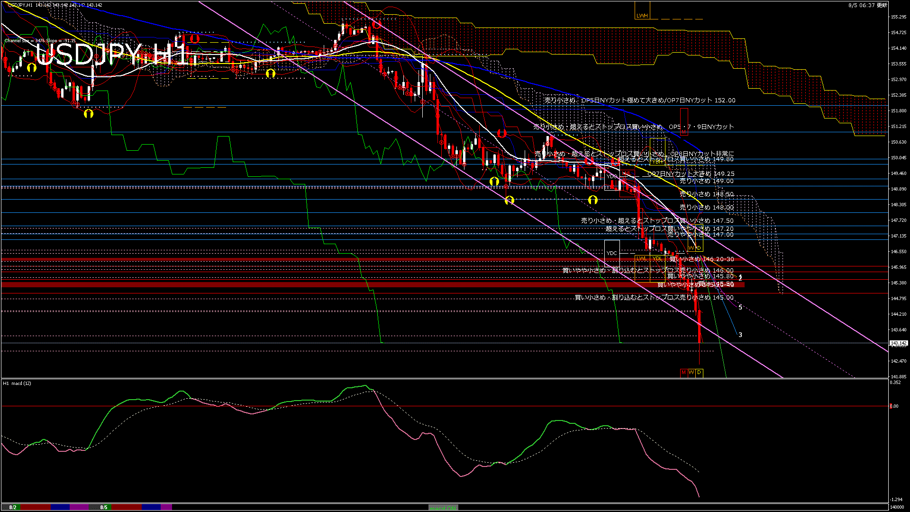Toggle the green macd ON label
Viewport: 910px width, 512px height.
coord(443,508)
